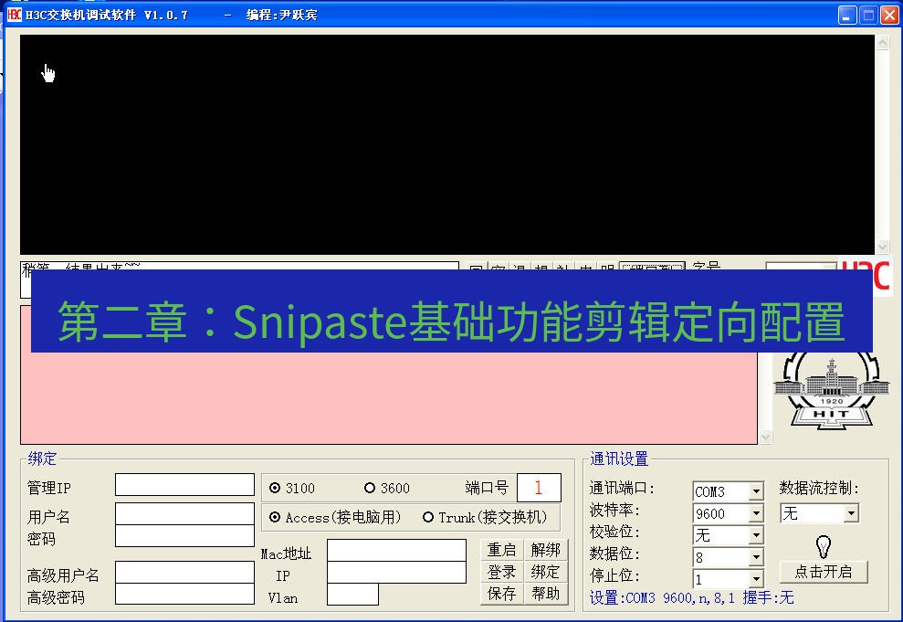Focus the 密码 input field
This screenshot has height=622, width=903.
click(184, 535)
